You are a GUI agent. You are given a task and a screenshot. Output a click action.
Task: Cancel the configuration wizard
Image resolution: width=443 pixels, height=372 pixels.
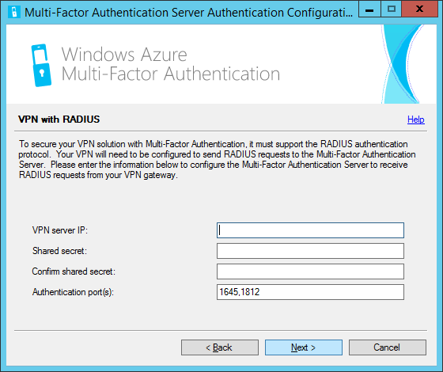[x=388, y=347]
